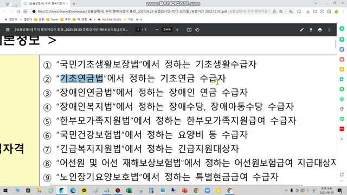
Task: Click the screen capture icon in browser toolbar
Action: [x=322, y=11]
